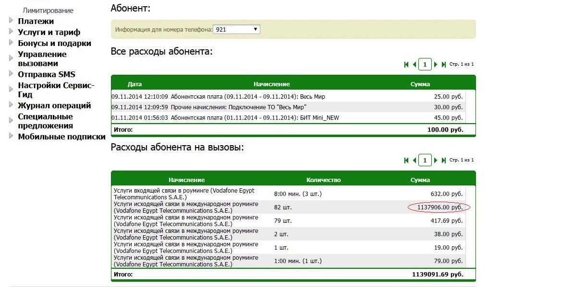Image resolution: width=561 pixels, height=287 pixels.
Task: Expand the Настройки Сервис-Гид arrow
Action: coord(11,89)
